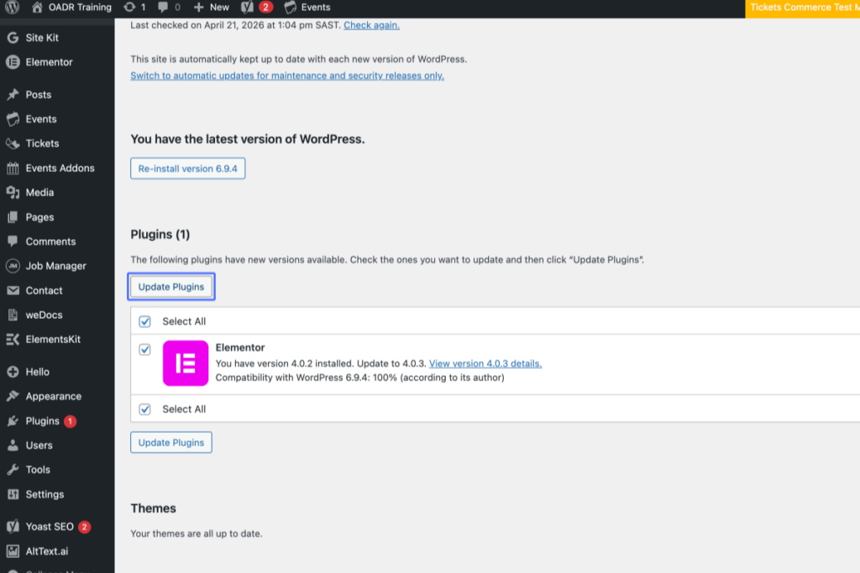Open the Yoast icon in admin bar
This screenshot has width=860, height=573.
(248, 7)
